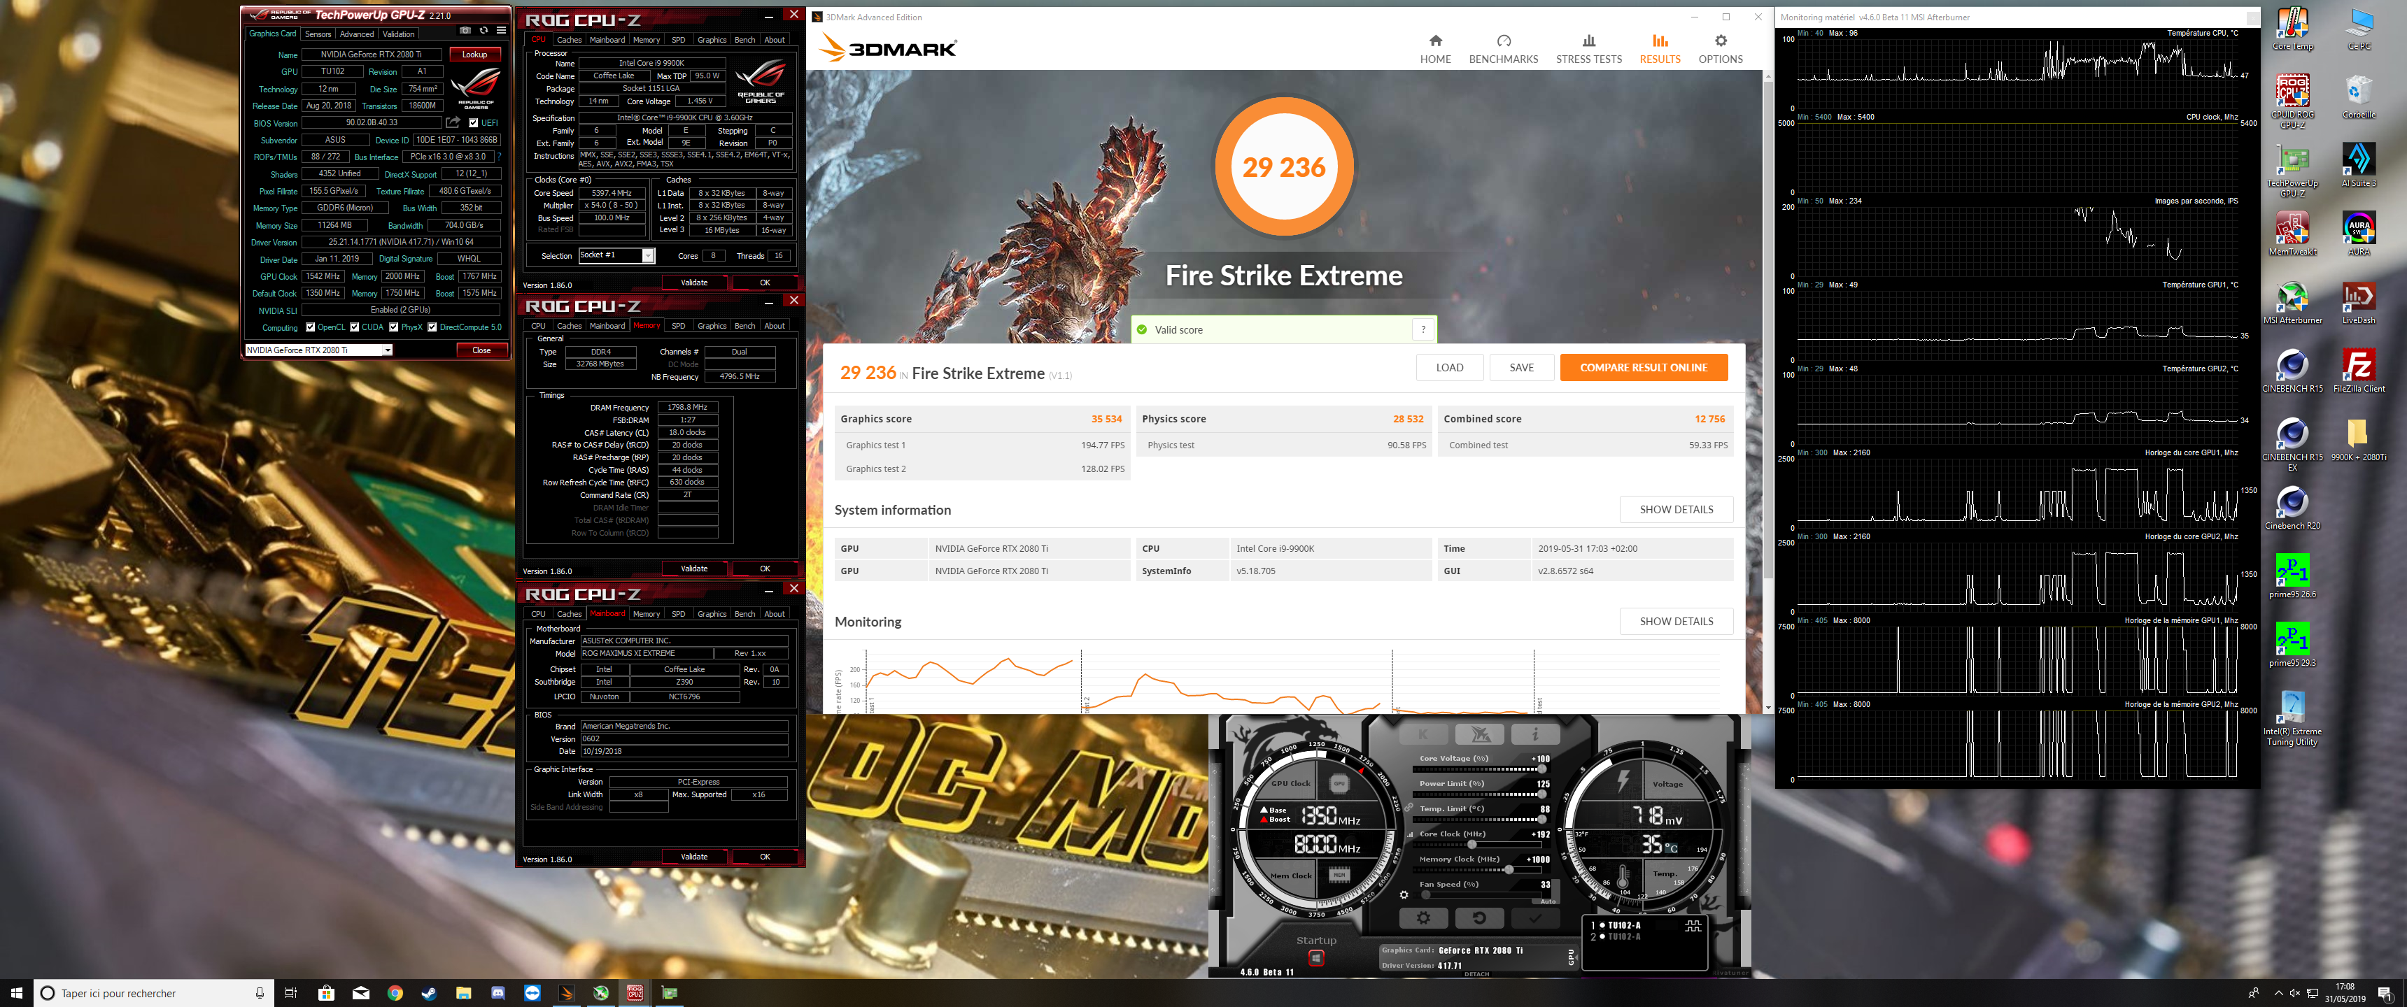Adjust the Power Limit (%) slider handle
This screenshot has width=2407, height=1007.
[x=1540, y=794]
